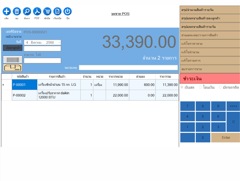This screenshot has width=240, height=181.
Task: Select the โอนเงิน transfer radio button
Action: click(x=200, y=87)
